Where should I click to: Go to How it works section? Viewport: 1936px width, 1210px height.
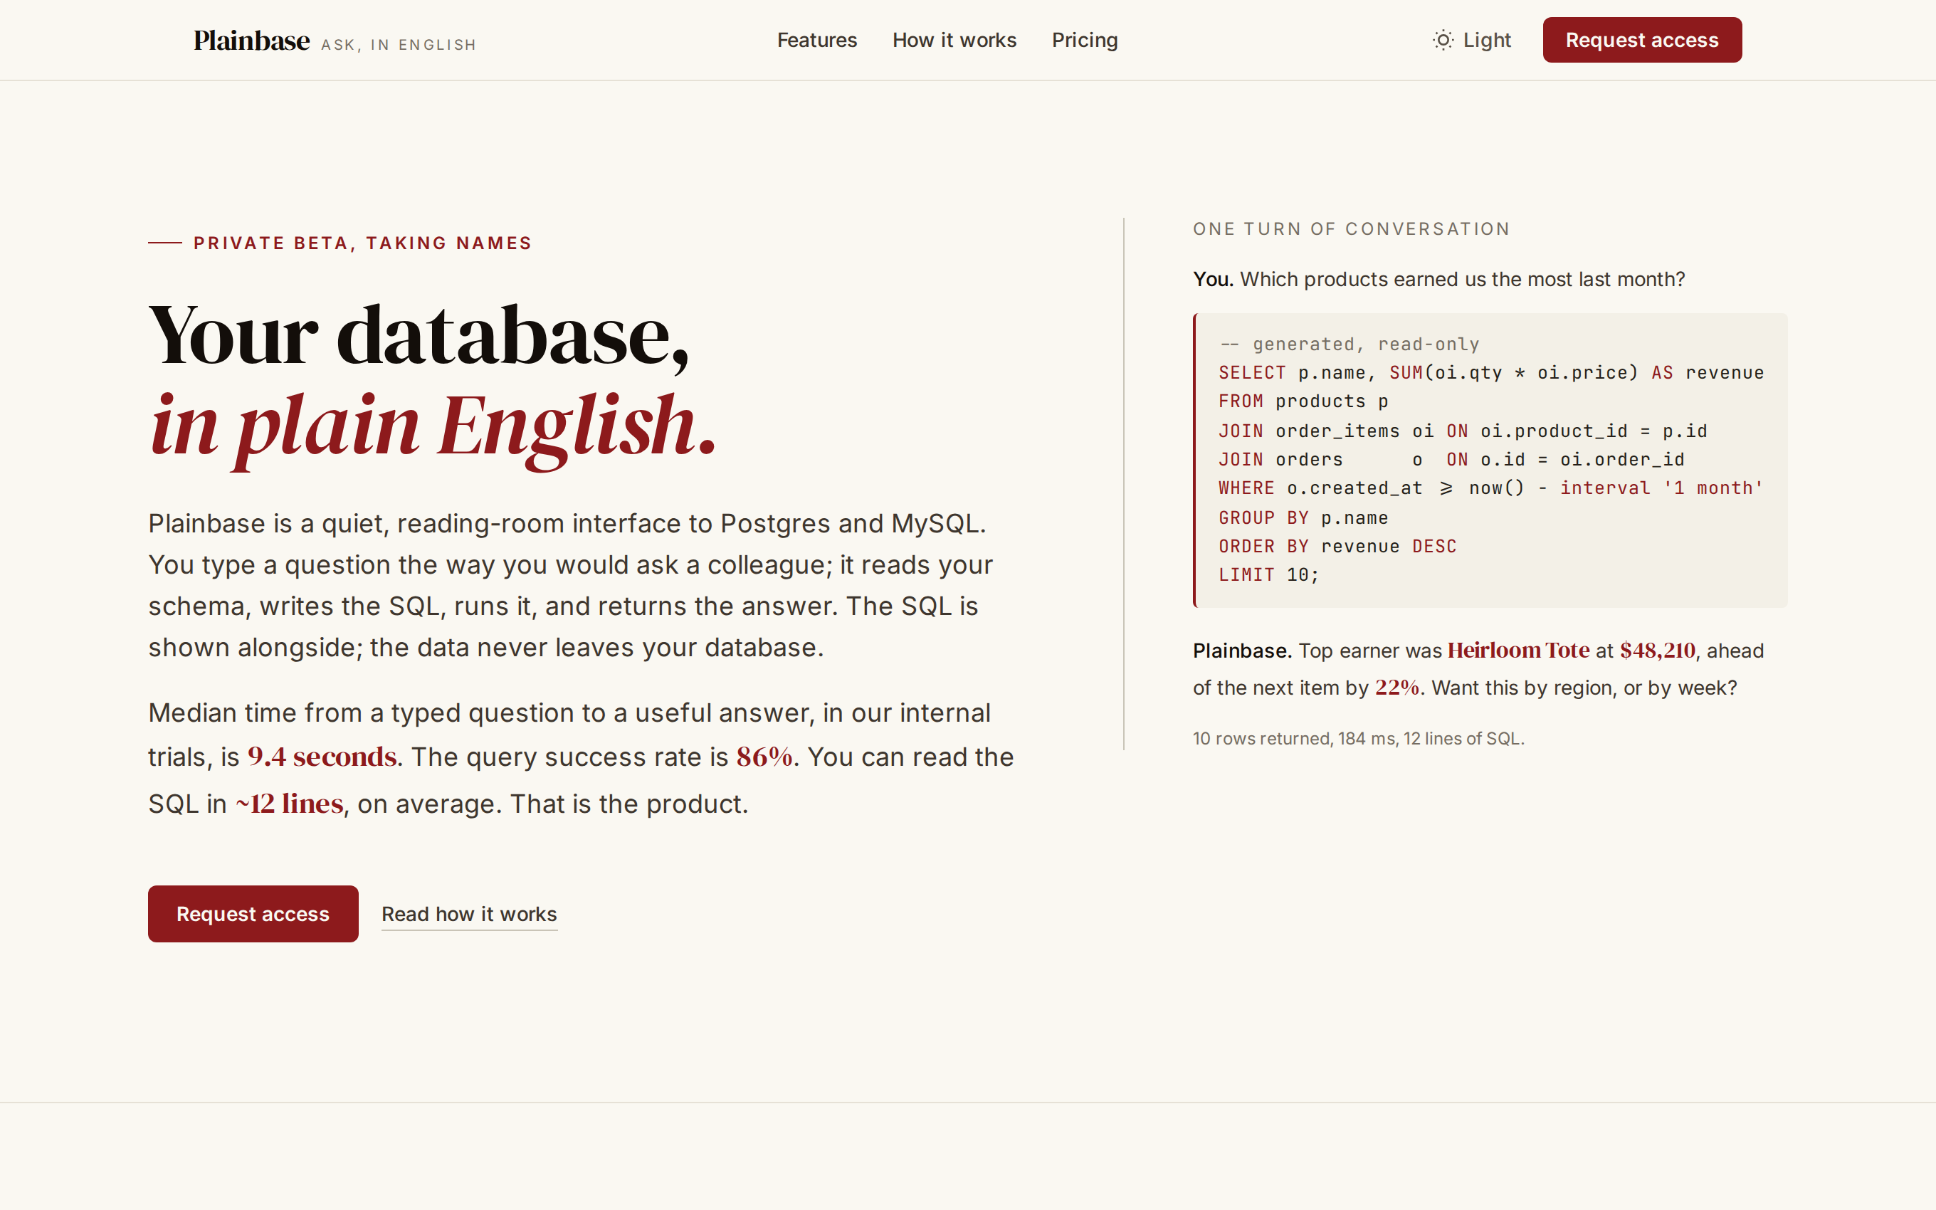coord(954,40)
